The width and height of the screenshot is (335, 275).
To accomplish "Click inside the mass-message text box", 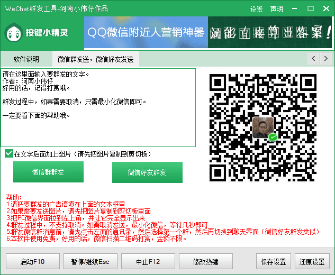I will click(98, 107).
